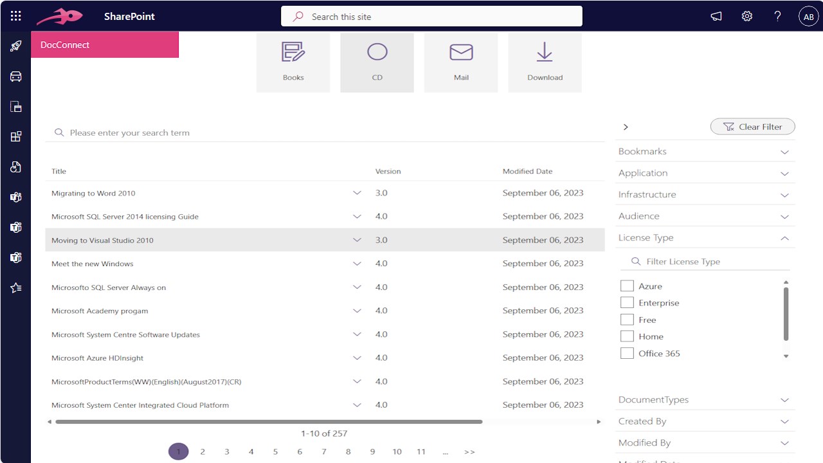Viewport: 823px width, 463px height.
Task: Click the magnifier icon in the site search box
Action: pos(298,17)
